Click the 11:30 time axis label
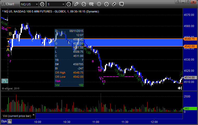Viewport: 198px width, 125px height. click(x=125, y=122)
